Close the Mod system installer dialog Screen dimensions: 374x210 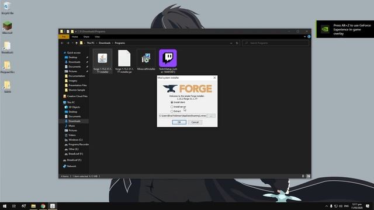[x=214, y=78]
